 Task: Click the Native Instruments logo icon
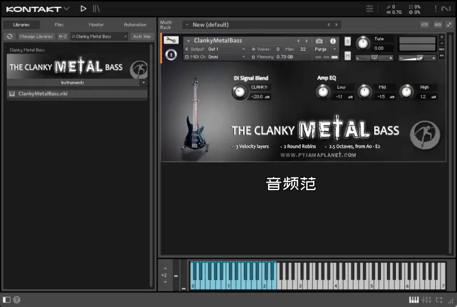[x=446, y=9]
